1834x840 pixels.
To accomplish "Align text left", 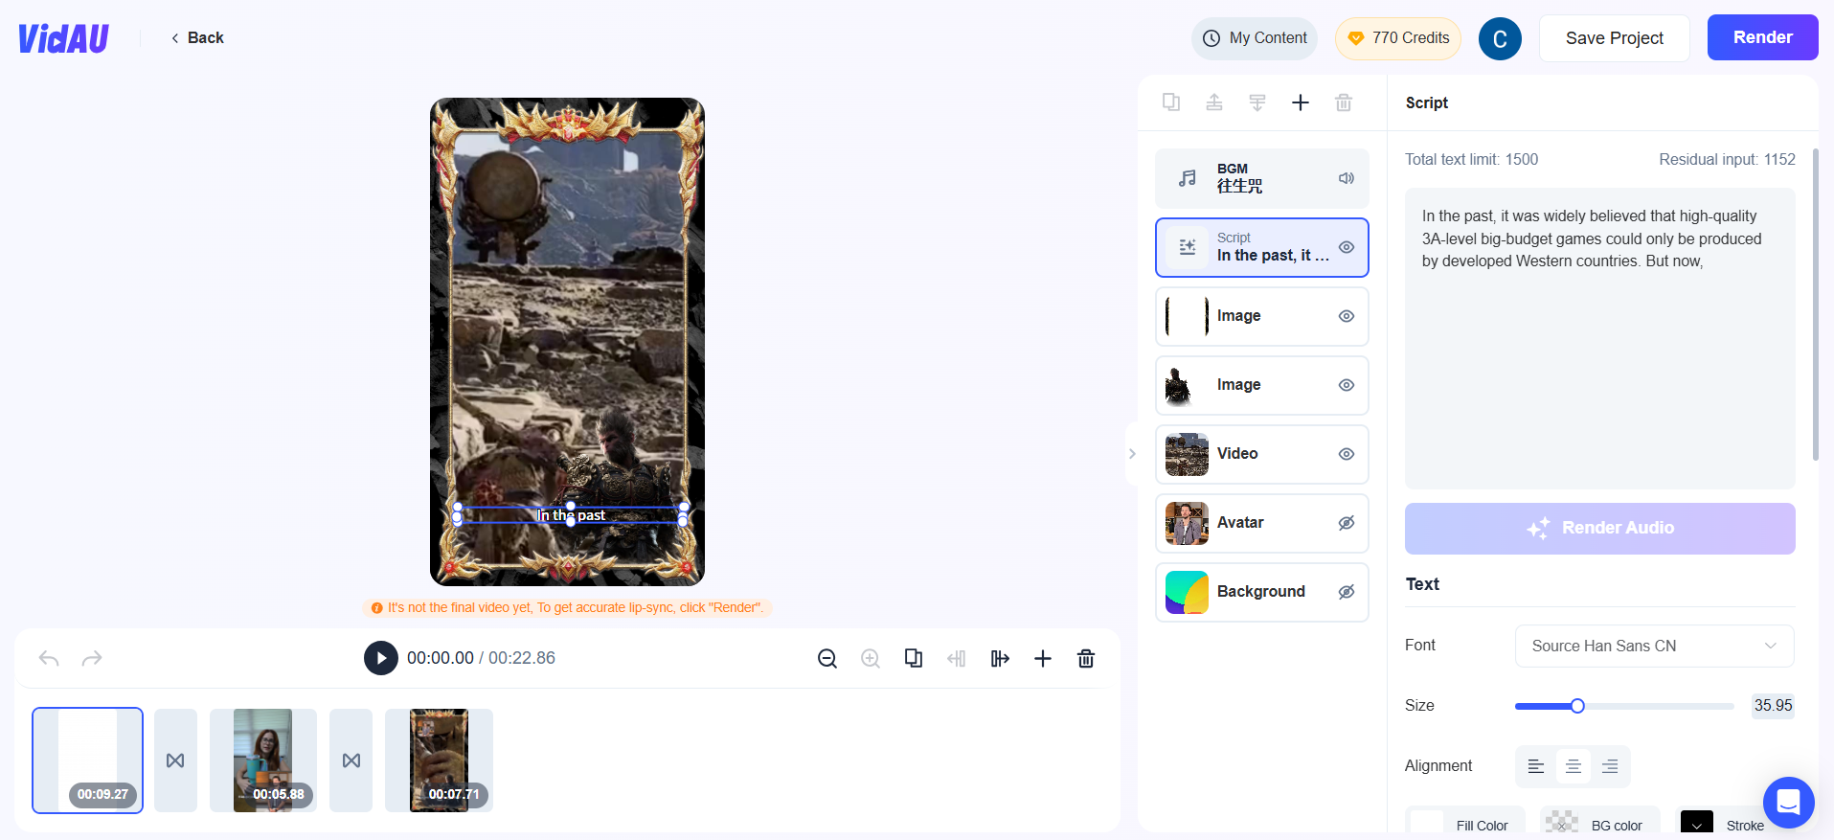I will pyautogui.click(x=1536, y=766).
